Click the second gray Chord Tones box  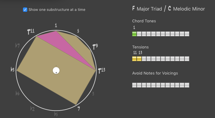pos(139,34)
